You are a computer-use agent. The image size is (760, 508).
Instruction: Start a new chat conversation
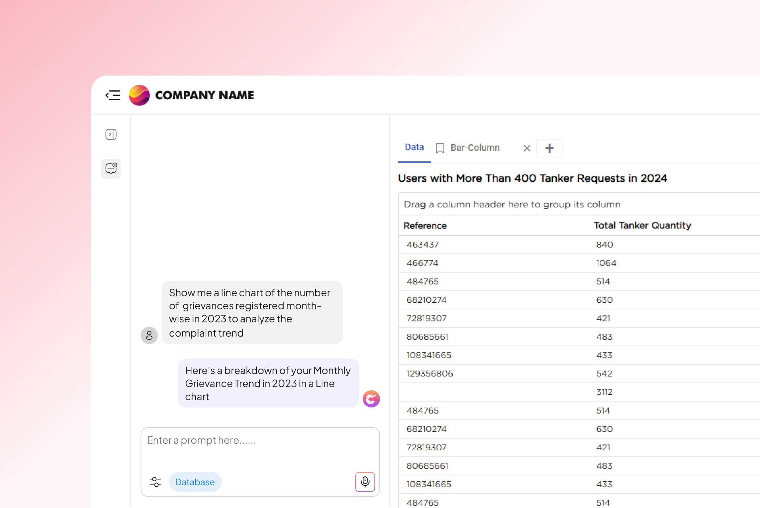point(111,169)
